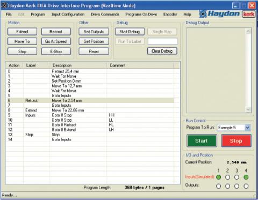Click the Description column header
Screen dimensions: 258x200
point(78,65)
